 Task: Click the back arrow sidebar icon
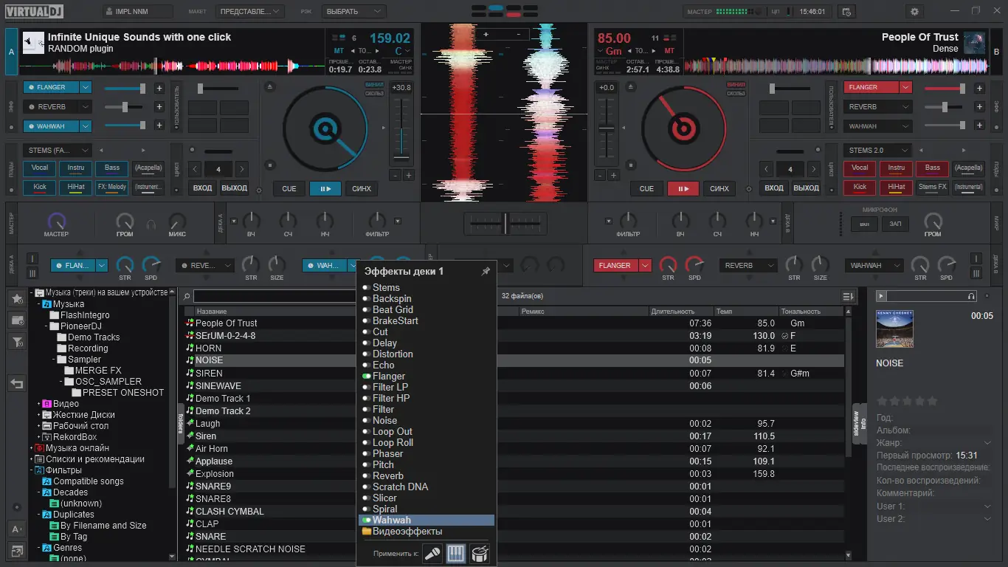[x=17, y=383]
